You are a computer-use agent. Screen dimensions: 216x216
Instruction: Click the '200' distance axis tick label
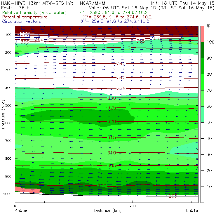[133, 206]
